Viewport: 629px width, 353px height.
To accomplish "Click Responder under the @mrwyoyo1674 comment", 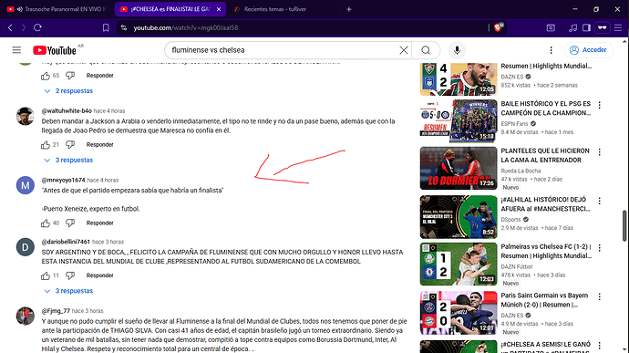I will pyautogui.click(x=100, y=223).
